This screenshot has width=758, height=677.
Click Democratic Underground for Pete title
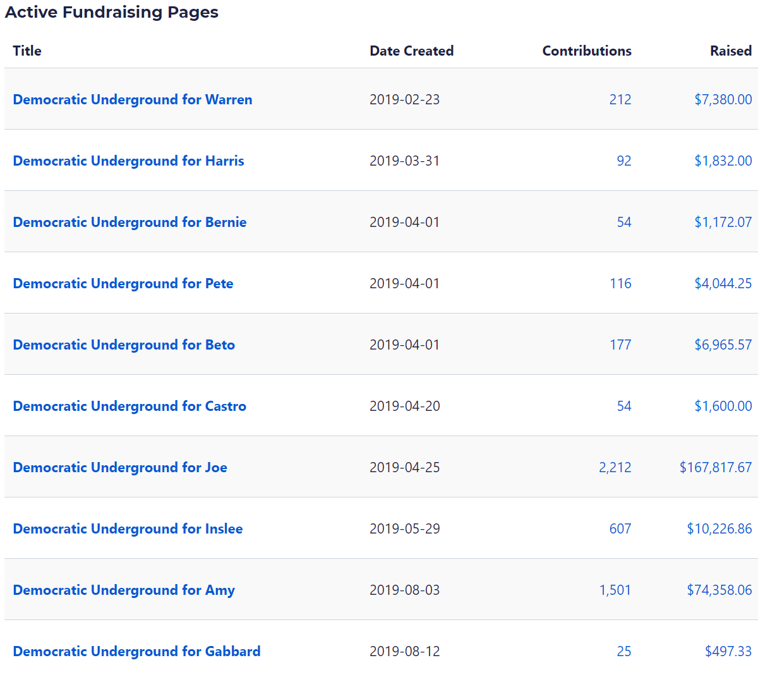coord(123,284)
